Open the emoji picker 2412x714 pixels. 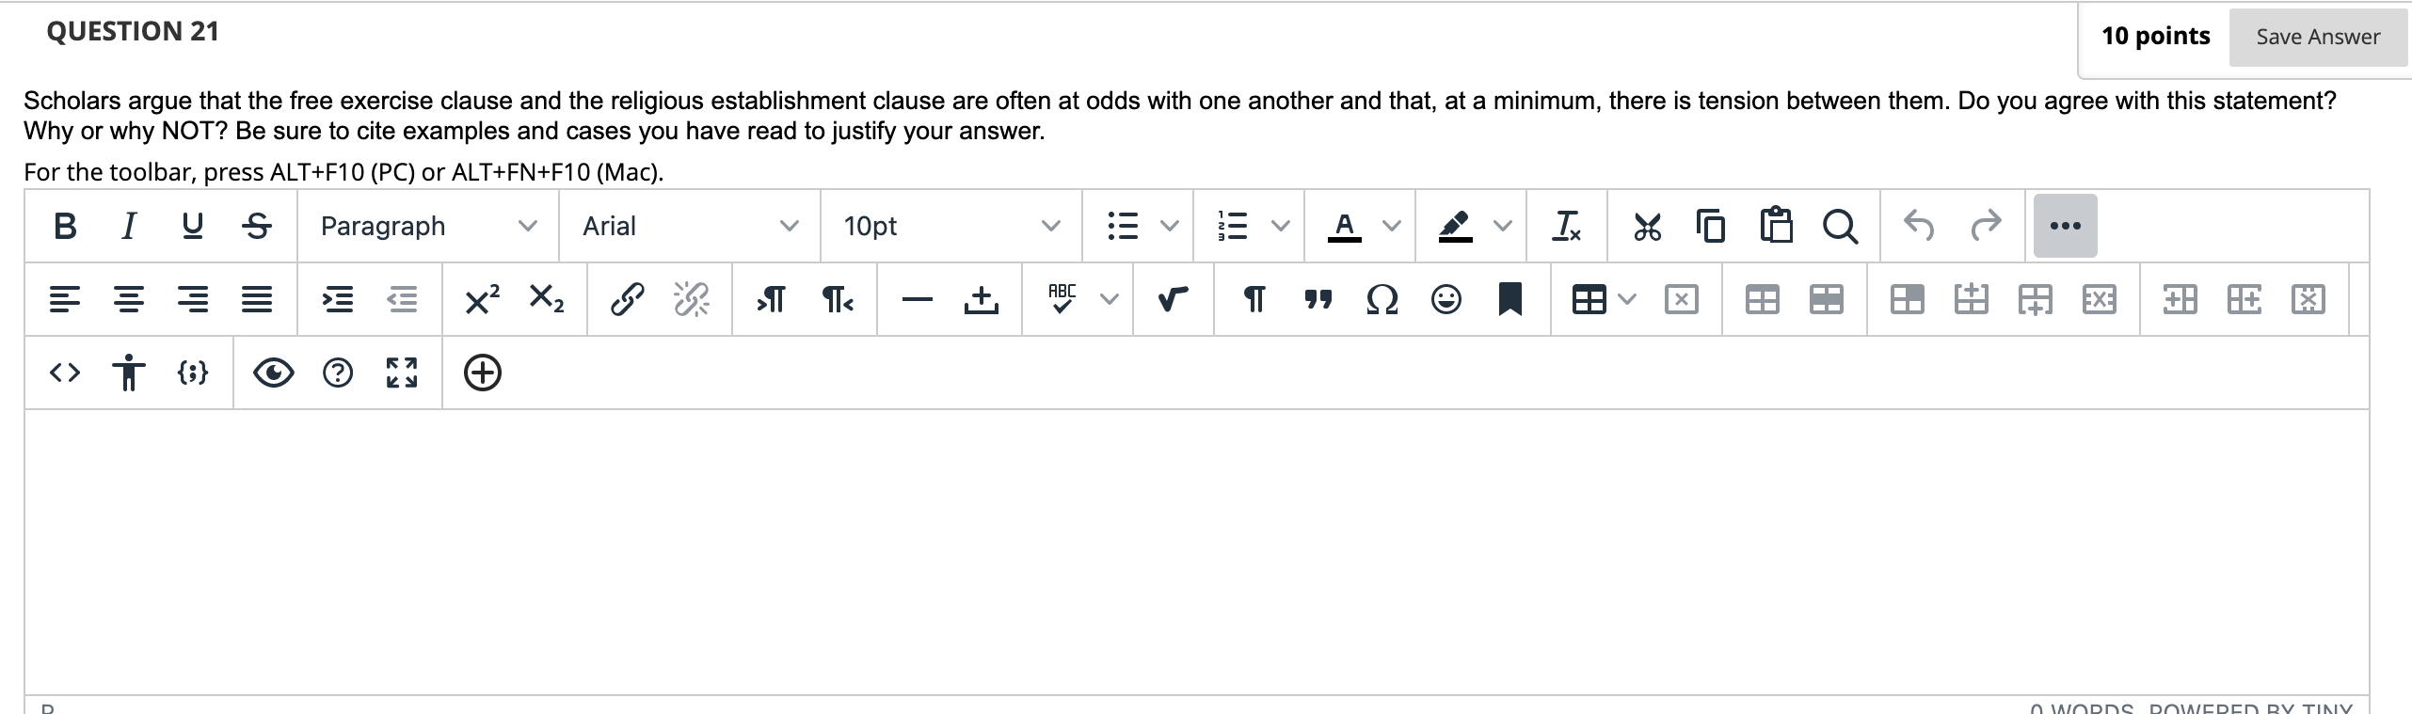point(1446,299)
